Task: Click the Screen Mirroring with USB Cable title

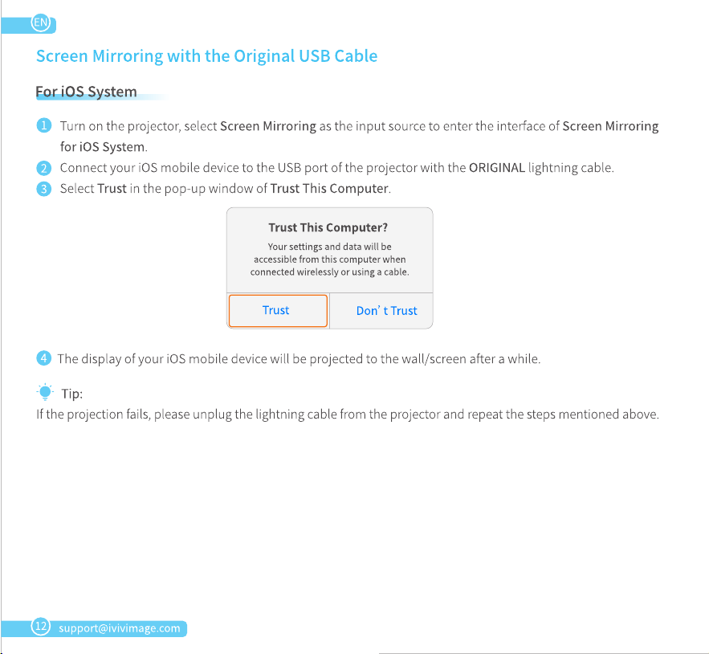Action: click(x=206, y=56)
